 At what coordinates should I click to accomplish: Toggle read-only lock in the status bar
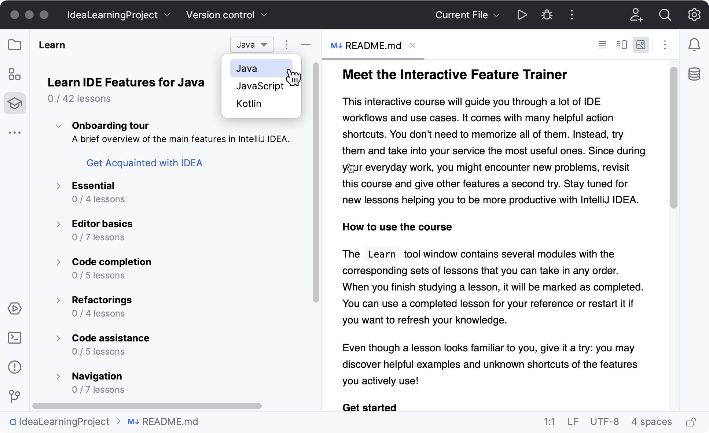click(x=691, y=422)
